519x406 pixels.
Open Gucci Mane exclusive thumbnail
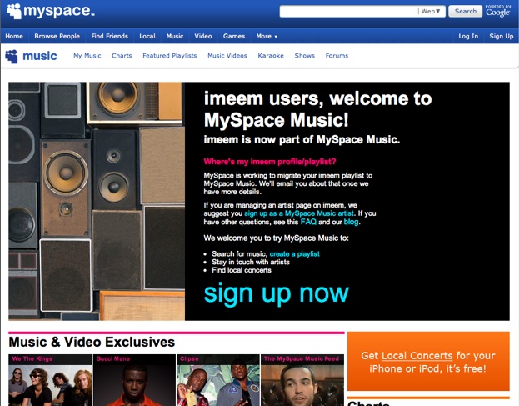(x=134, y=380)
